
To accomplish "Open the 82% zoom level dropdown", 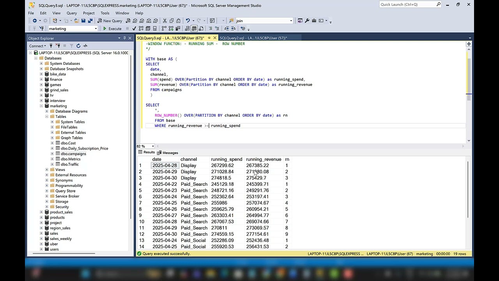I will pyautogui.click(x=153, y=146).
